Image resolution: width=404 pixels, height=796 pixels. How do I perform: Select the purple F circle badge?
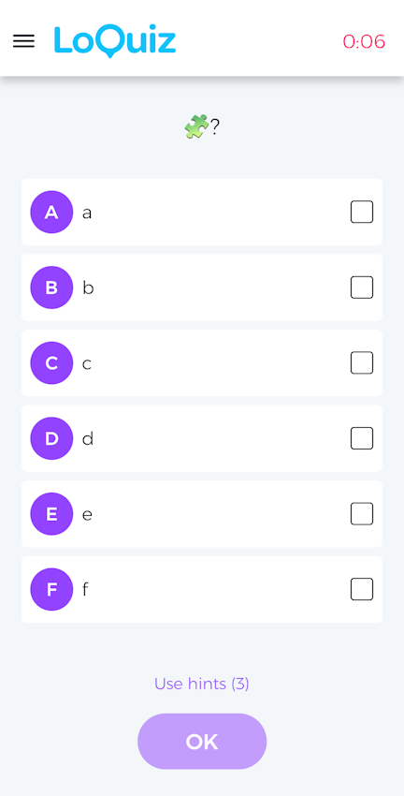pos(51,589)
